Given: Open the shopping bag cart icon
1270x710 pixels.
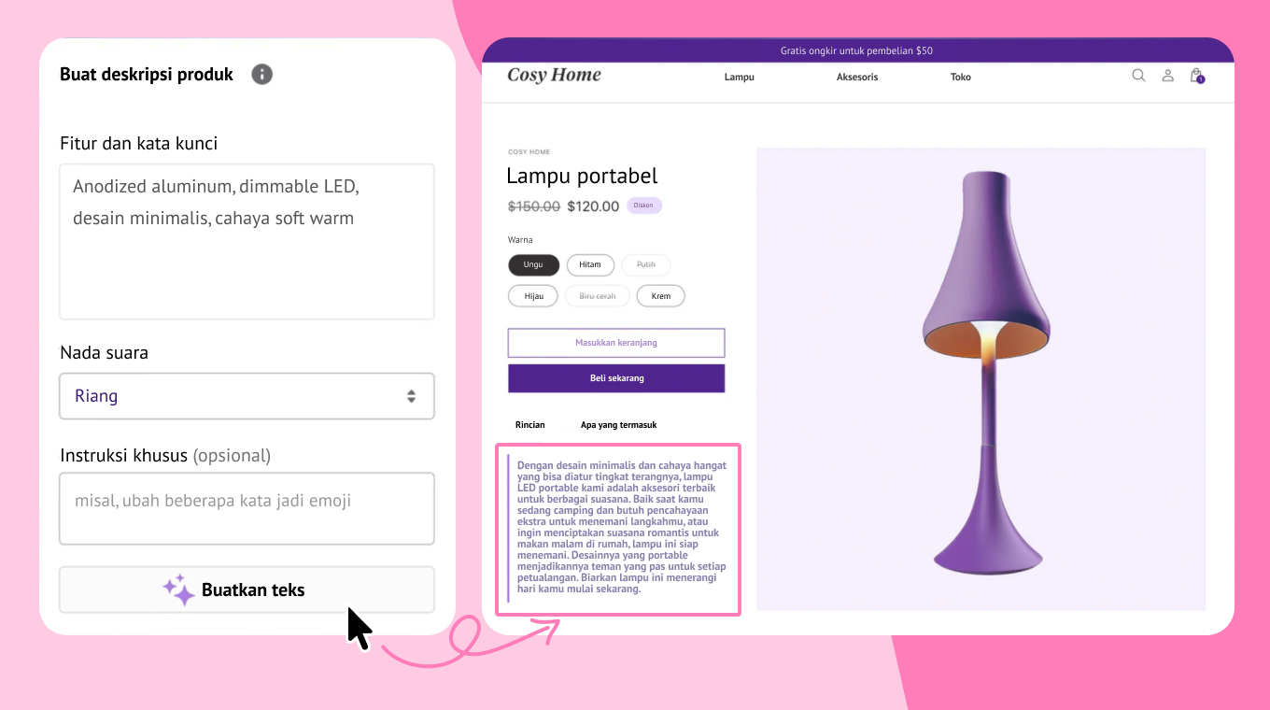Looking at the screenshot, I should 1196,76.
